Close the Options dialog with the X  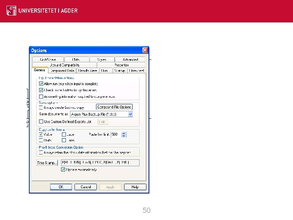pos(145,50)
